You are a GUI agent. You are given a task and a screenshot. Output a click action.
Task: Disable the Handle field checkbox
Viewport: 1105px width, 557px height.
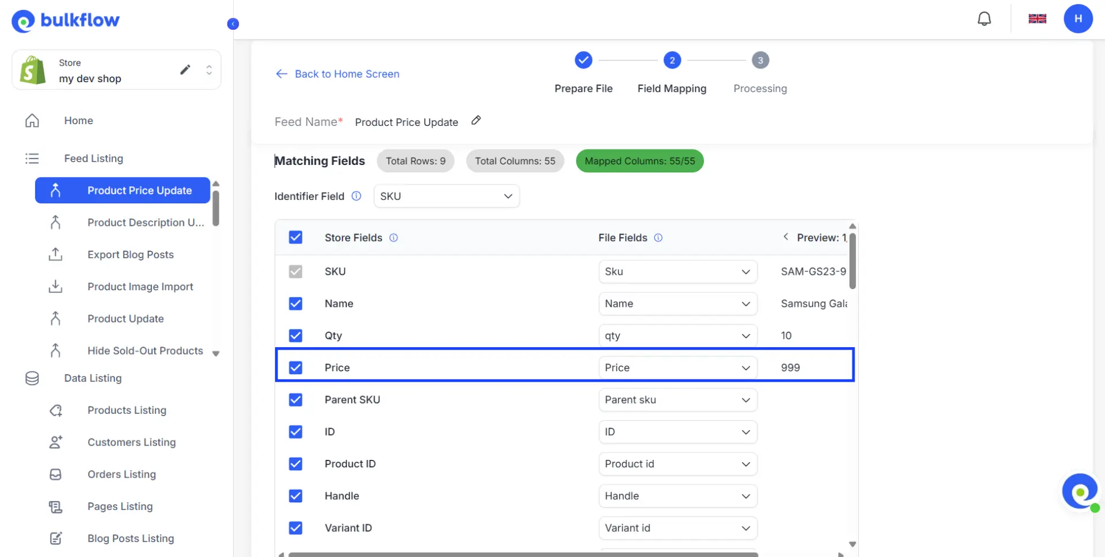(x=295, y=495)
